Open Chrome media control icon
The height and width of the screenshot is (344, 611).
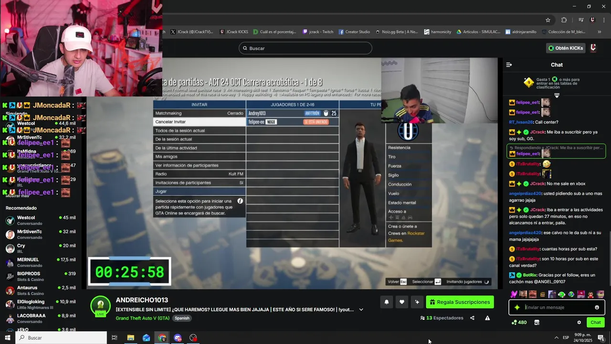pos(581,20)
